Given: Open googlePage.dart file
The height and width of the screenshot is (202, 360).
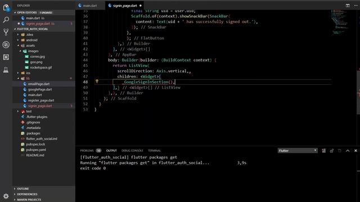Looking at the screenshot, I should 44,89.
